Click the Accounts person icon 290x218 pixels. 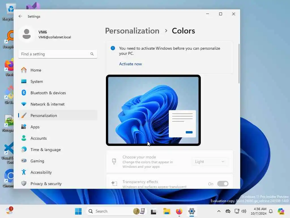(24, 138)
